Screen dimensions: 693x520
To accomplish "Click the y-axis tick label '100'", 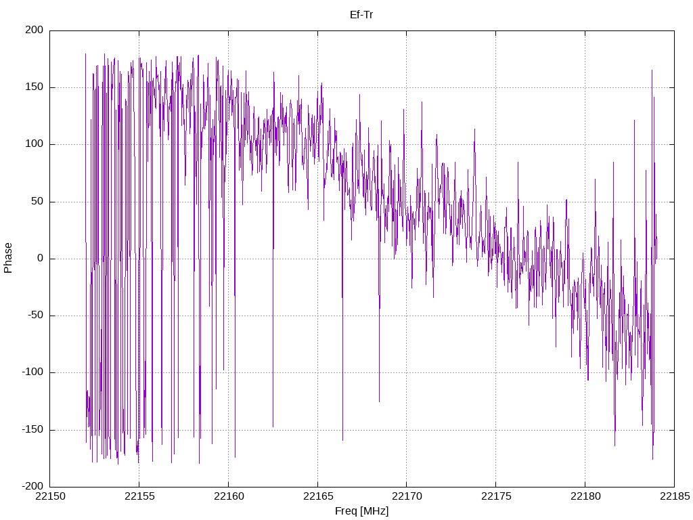I will coord(35,144).
